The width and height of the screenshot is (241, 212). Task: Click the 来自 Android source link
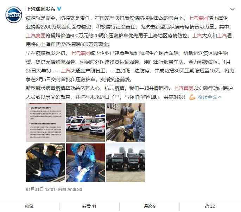pyautogui.click(x=70, y=189)
